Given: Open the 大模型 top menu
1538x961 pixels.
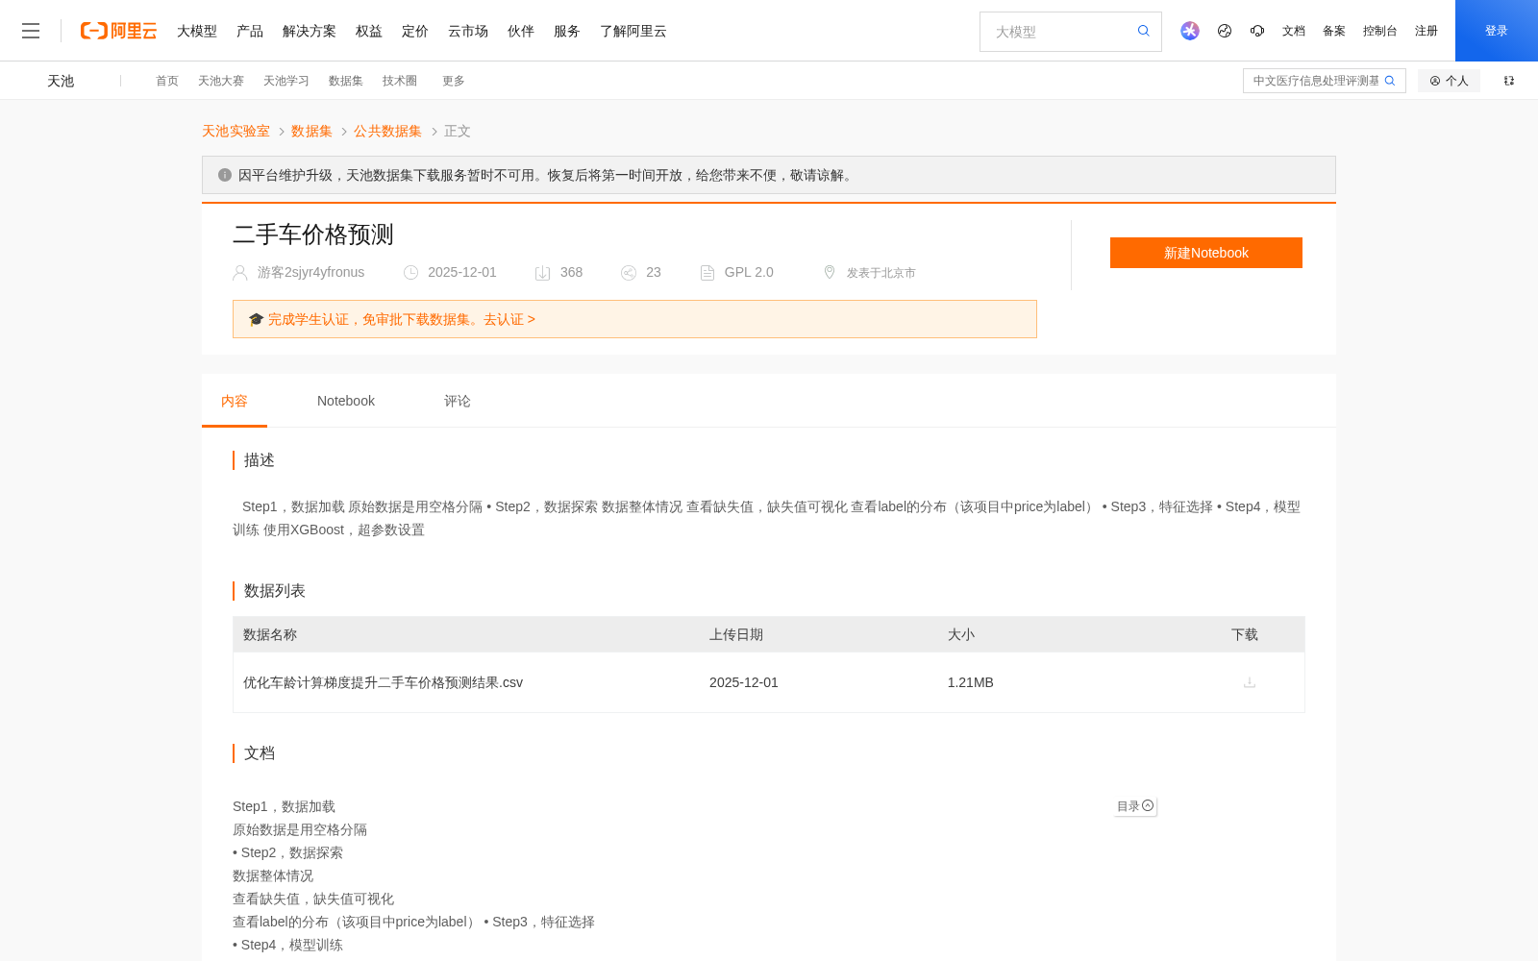Looking at the screenshot, I should pyautogui.click(x=197, y=31).
